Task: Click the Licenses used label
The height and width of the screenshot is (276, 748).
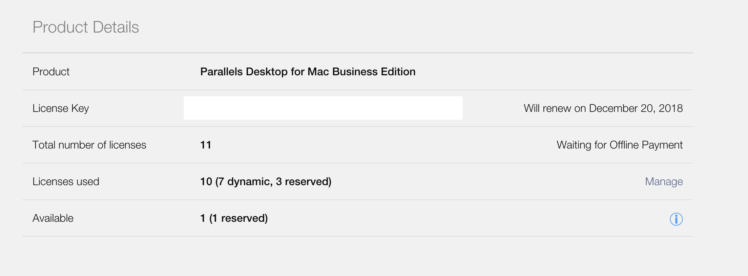Action: (66, 181)
